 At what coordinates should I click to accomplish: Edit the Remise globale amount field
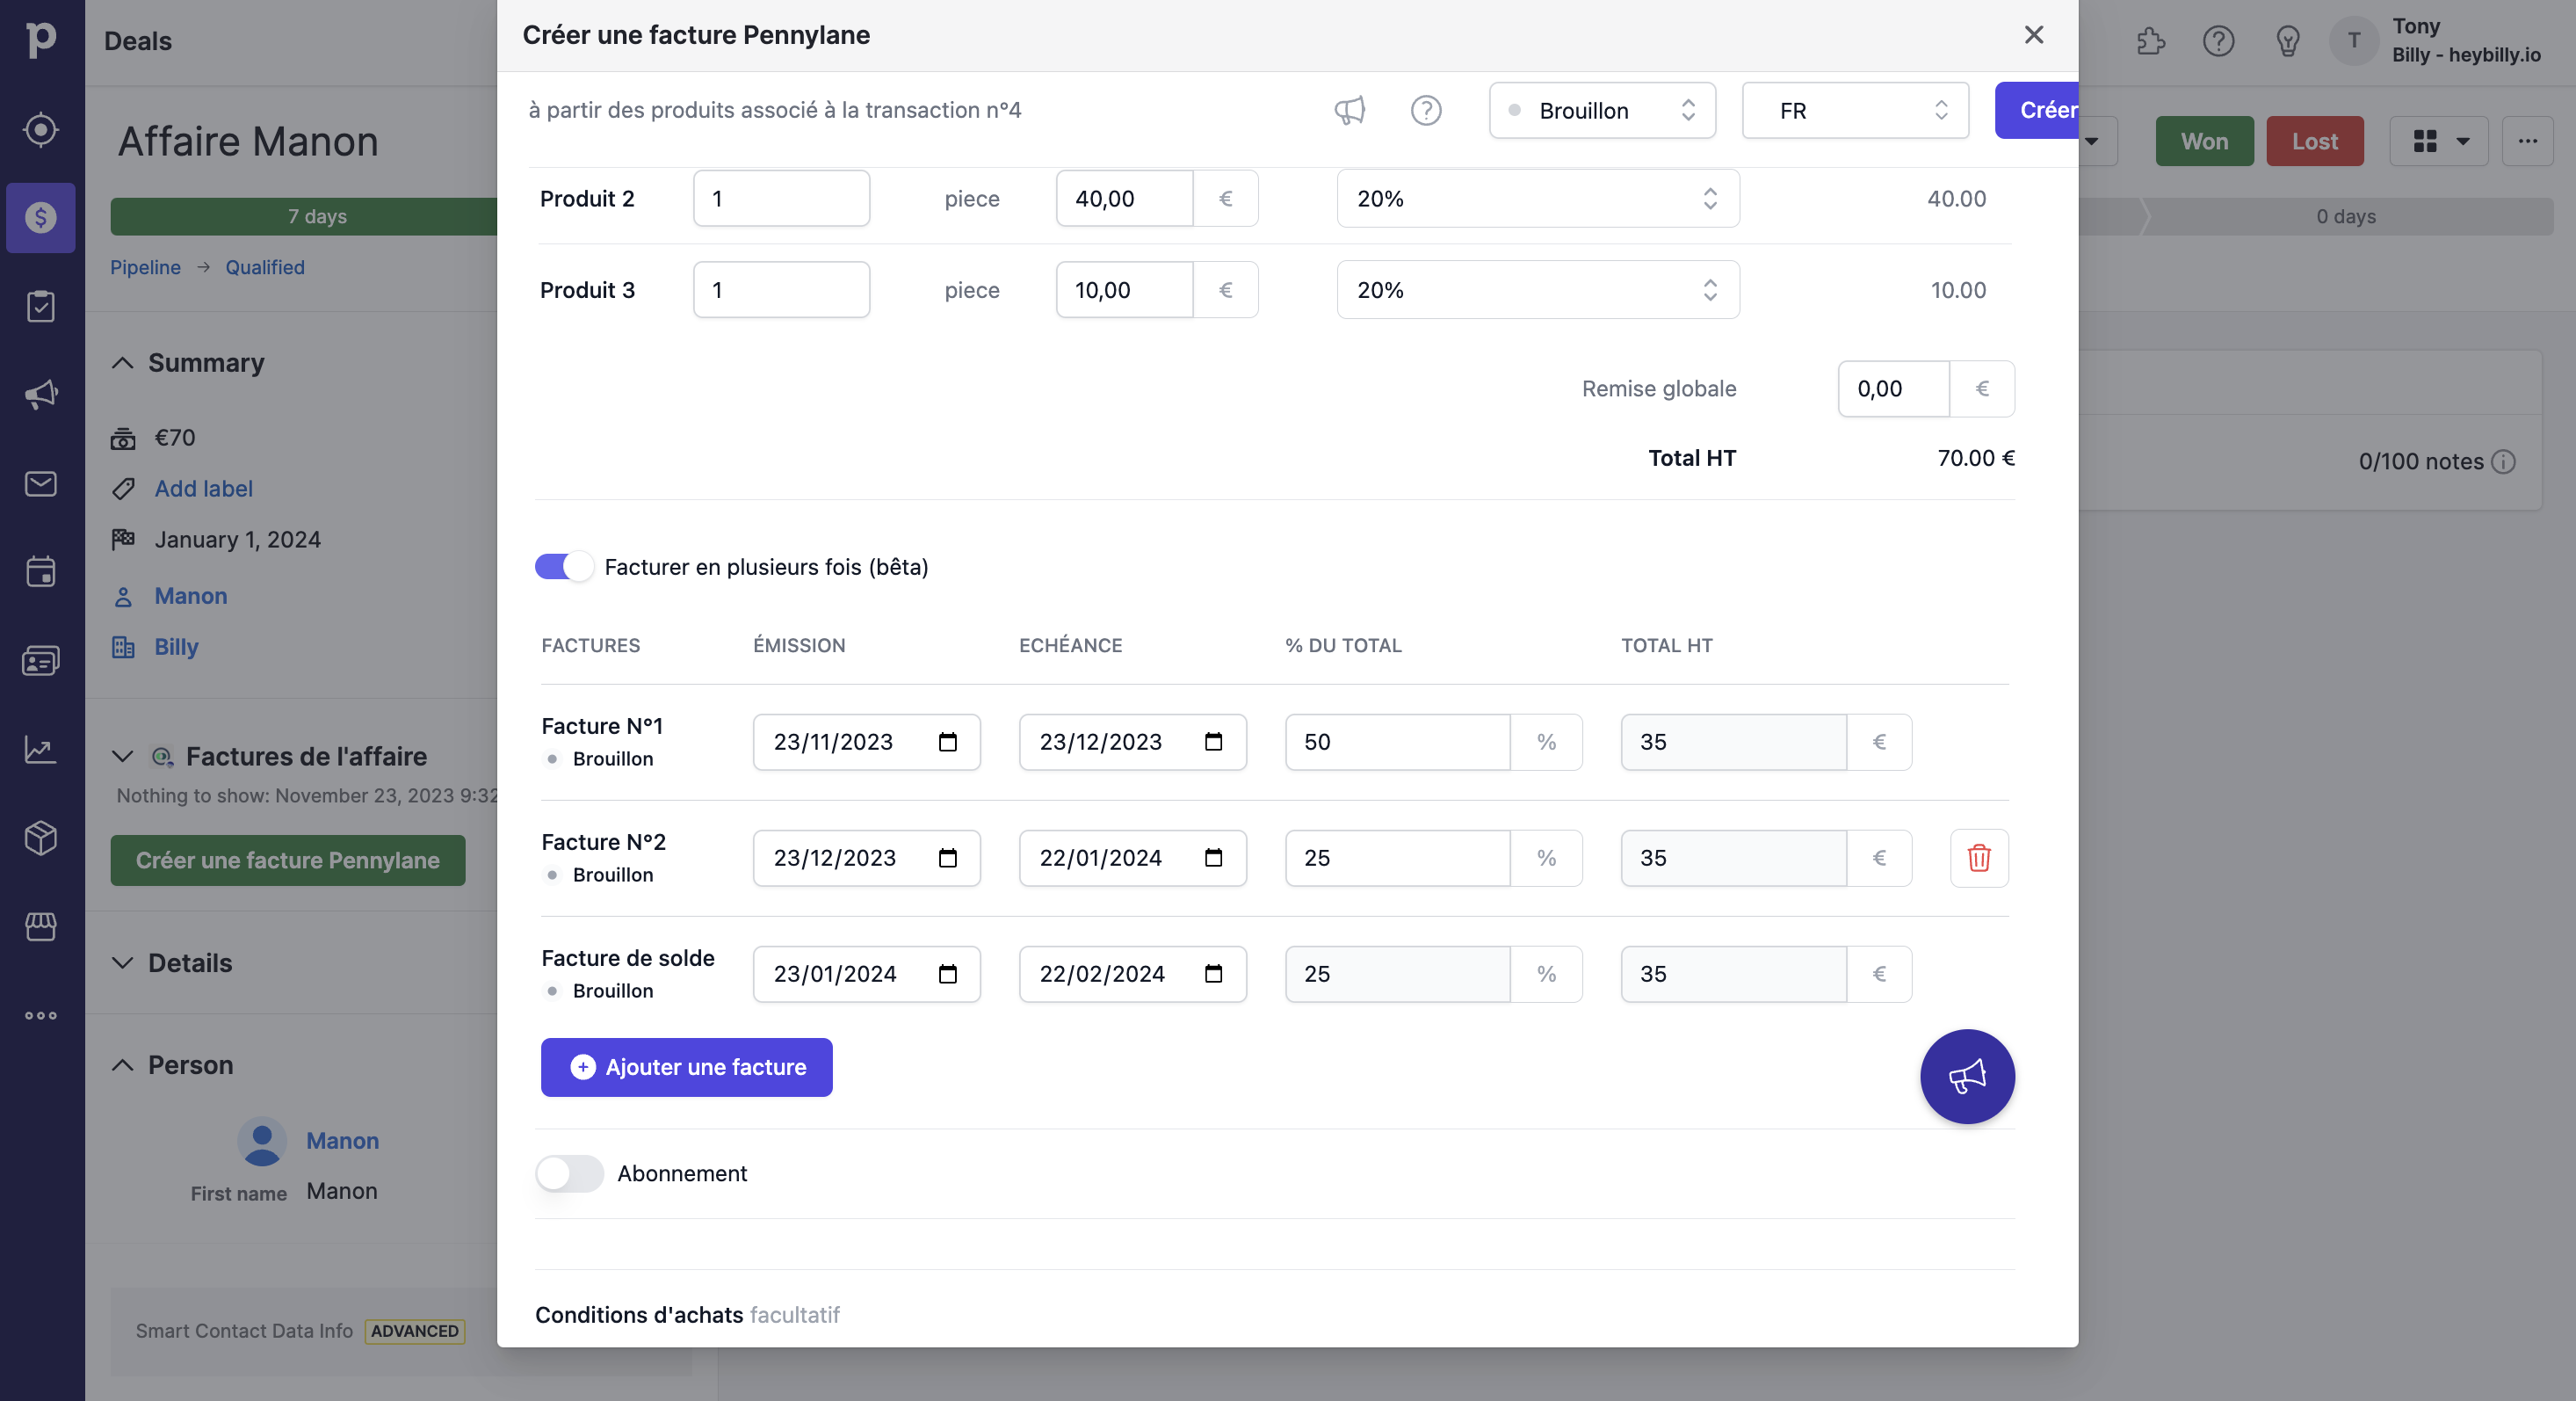click(1894, 388)
